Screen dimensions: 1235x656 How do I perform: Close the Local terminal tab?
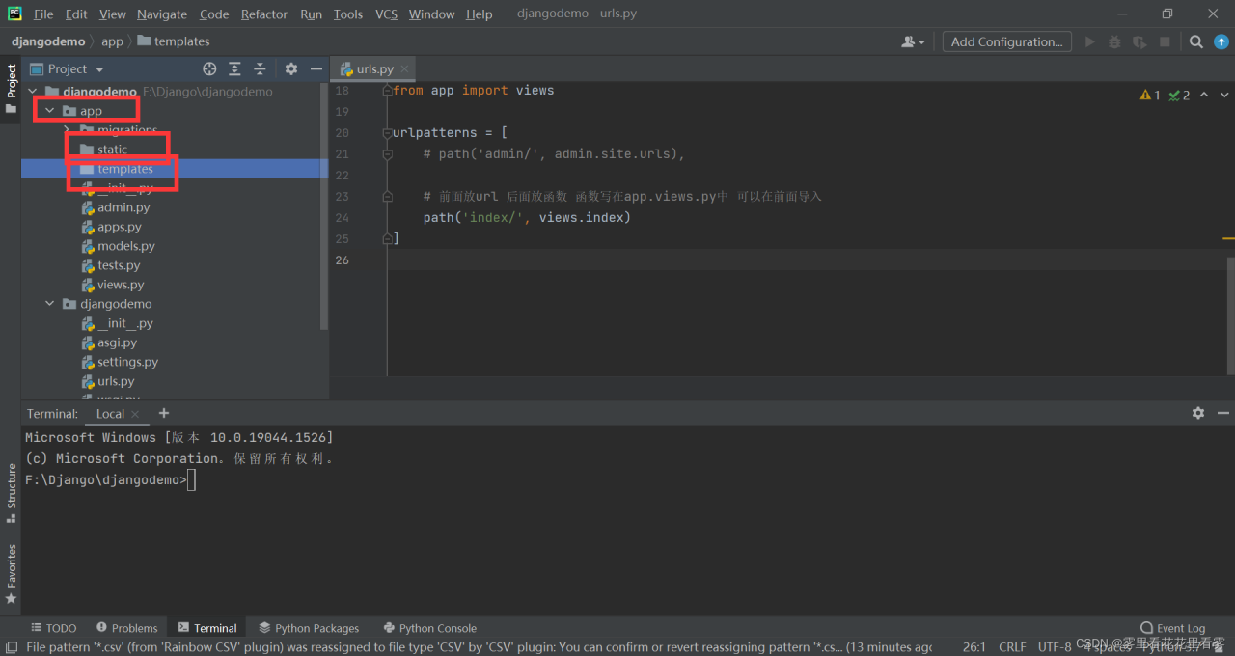click(136, 414)
